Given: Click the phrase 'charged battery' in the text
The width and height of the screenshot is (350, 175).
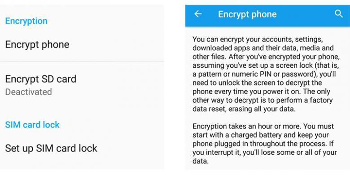Looking at the screenshot, I should [x=248, y=135].
